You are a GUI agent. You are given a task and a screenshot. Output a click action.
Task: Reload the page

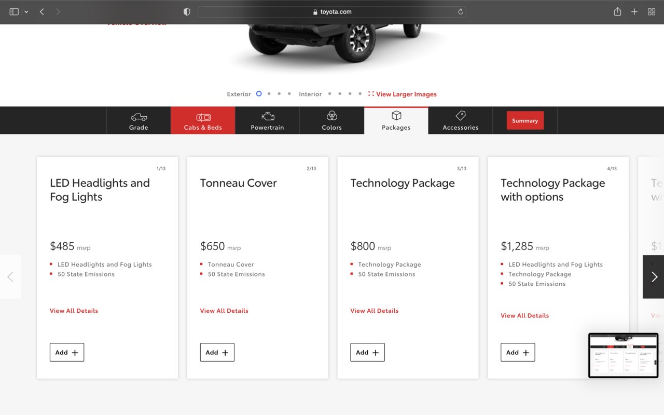(x=460, y=11)
